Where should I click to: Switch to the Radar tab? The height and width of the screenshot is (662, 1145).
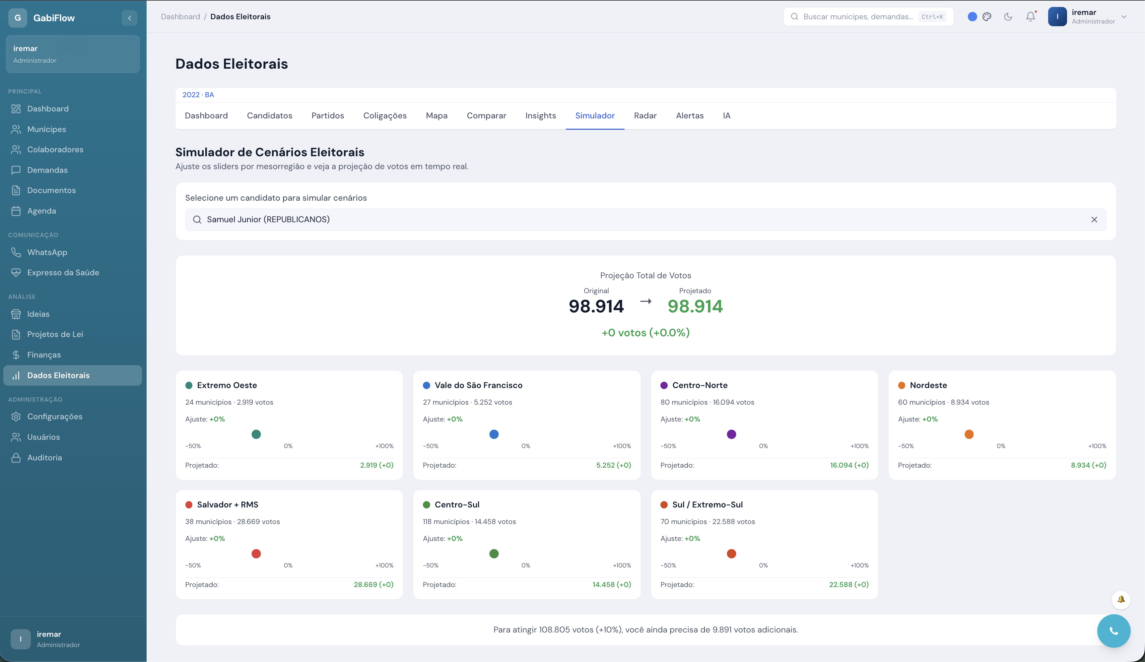[x=645, y=116]
